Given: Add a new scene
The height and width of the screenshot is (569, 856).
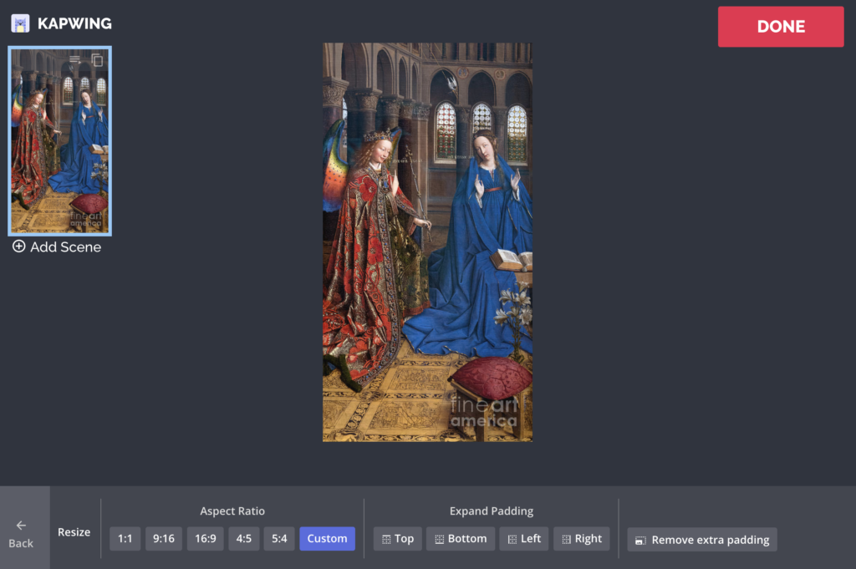Looking at the screenshot, I should pos(57,247).
